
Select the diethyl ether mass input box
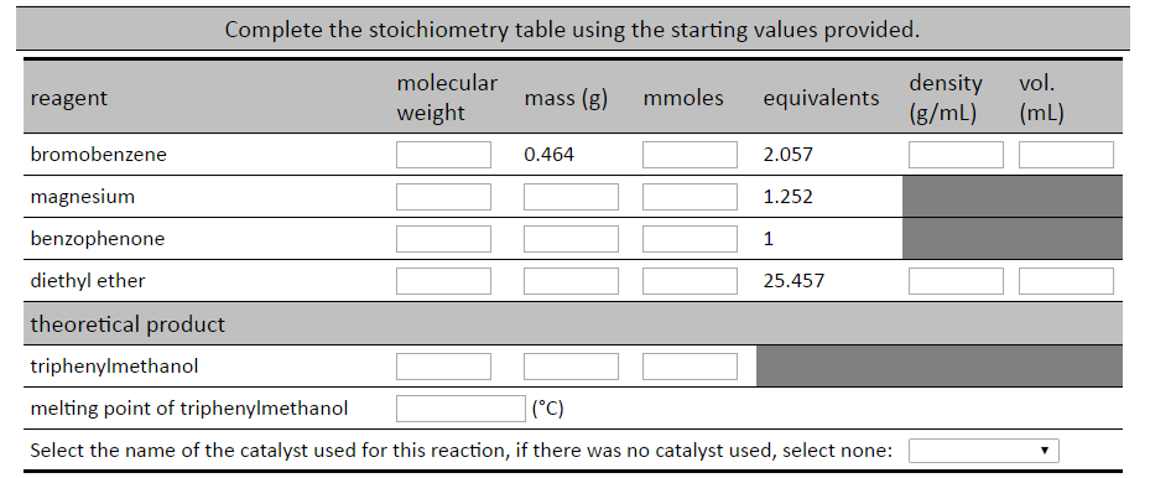(x=571, y=281)
